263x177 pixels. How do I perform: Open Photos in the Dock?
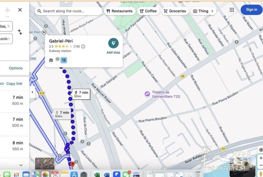[45, 175]
